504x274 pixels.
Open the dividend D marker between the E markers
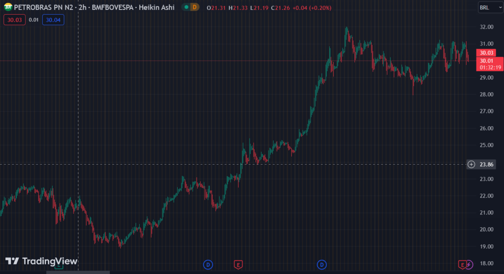pos(322,265)
